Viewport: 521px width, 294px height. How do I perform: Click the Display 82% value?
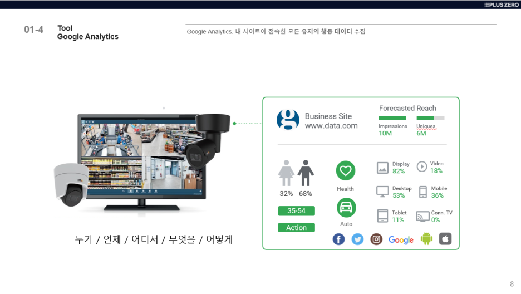(x=399, y=171)
